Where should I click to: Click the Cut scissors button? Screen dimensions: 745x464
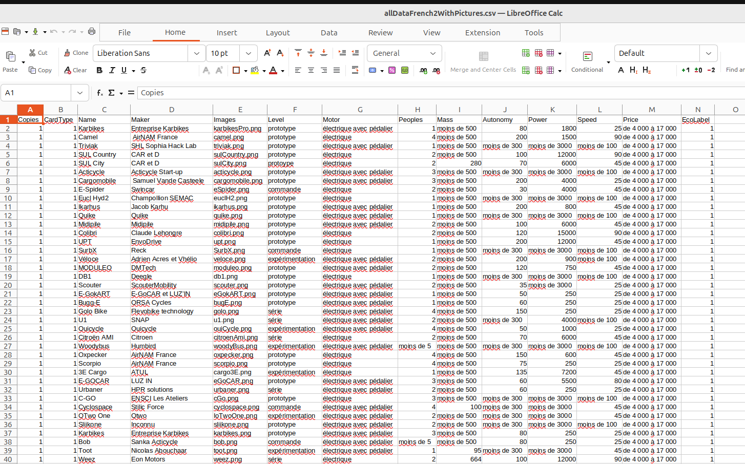[x=38, y=53]
